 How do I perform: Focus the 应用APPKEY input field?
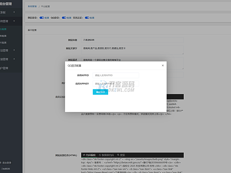click(116, 84)
